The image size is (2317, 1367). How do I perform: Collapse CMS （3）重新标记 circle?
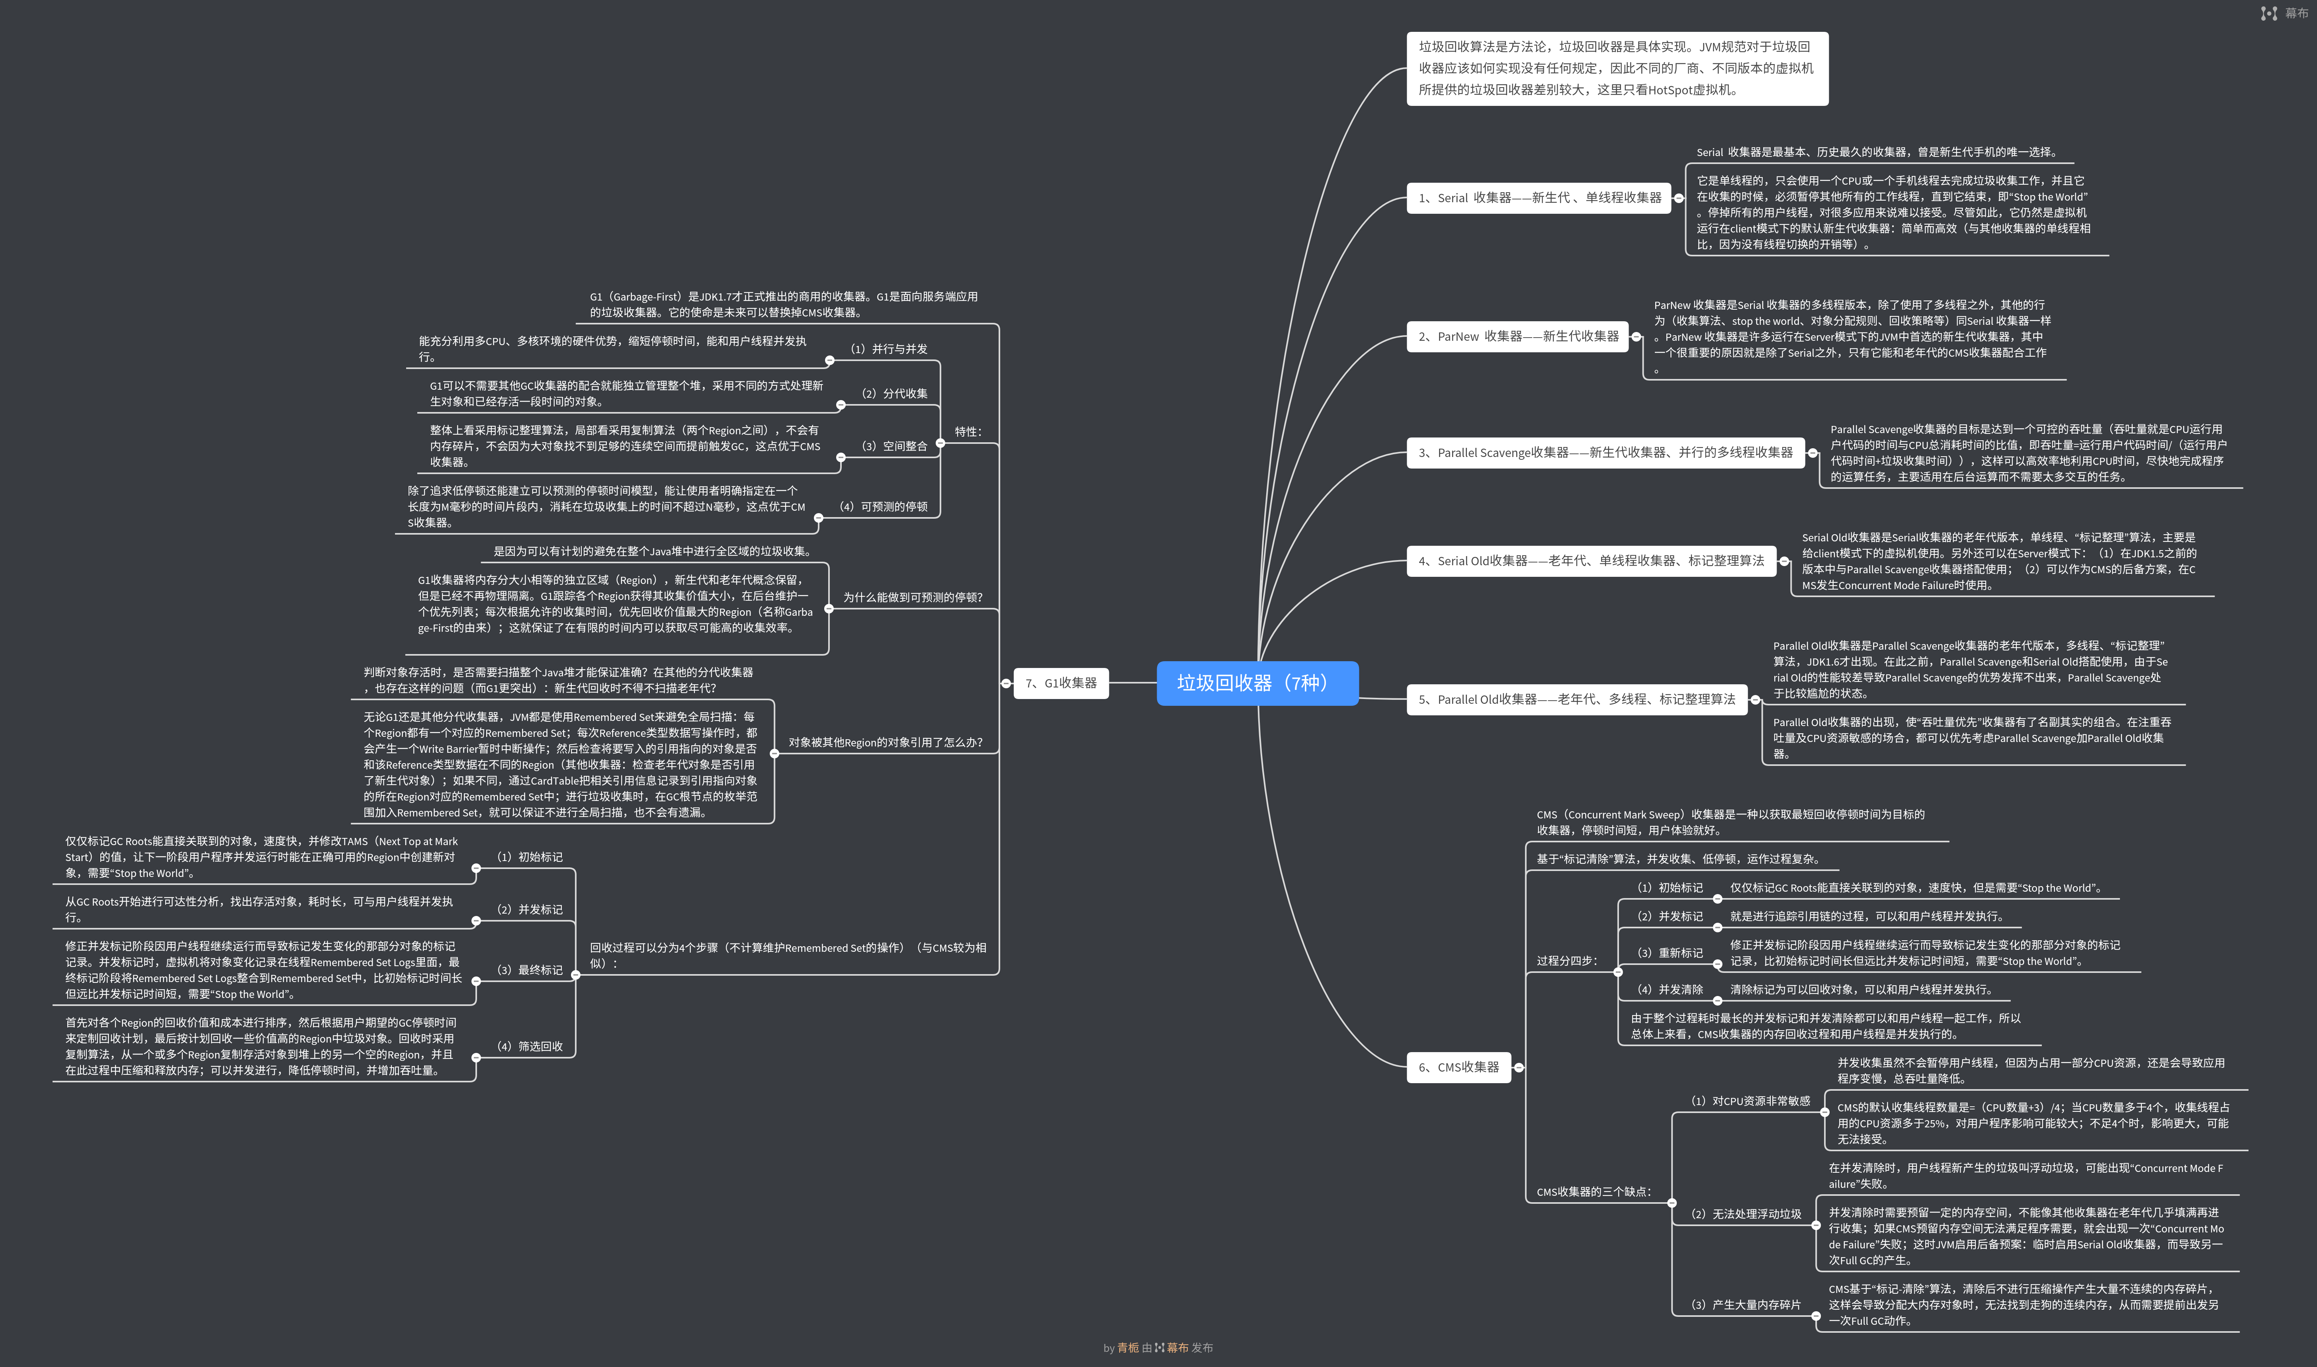[1717, 965]
